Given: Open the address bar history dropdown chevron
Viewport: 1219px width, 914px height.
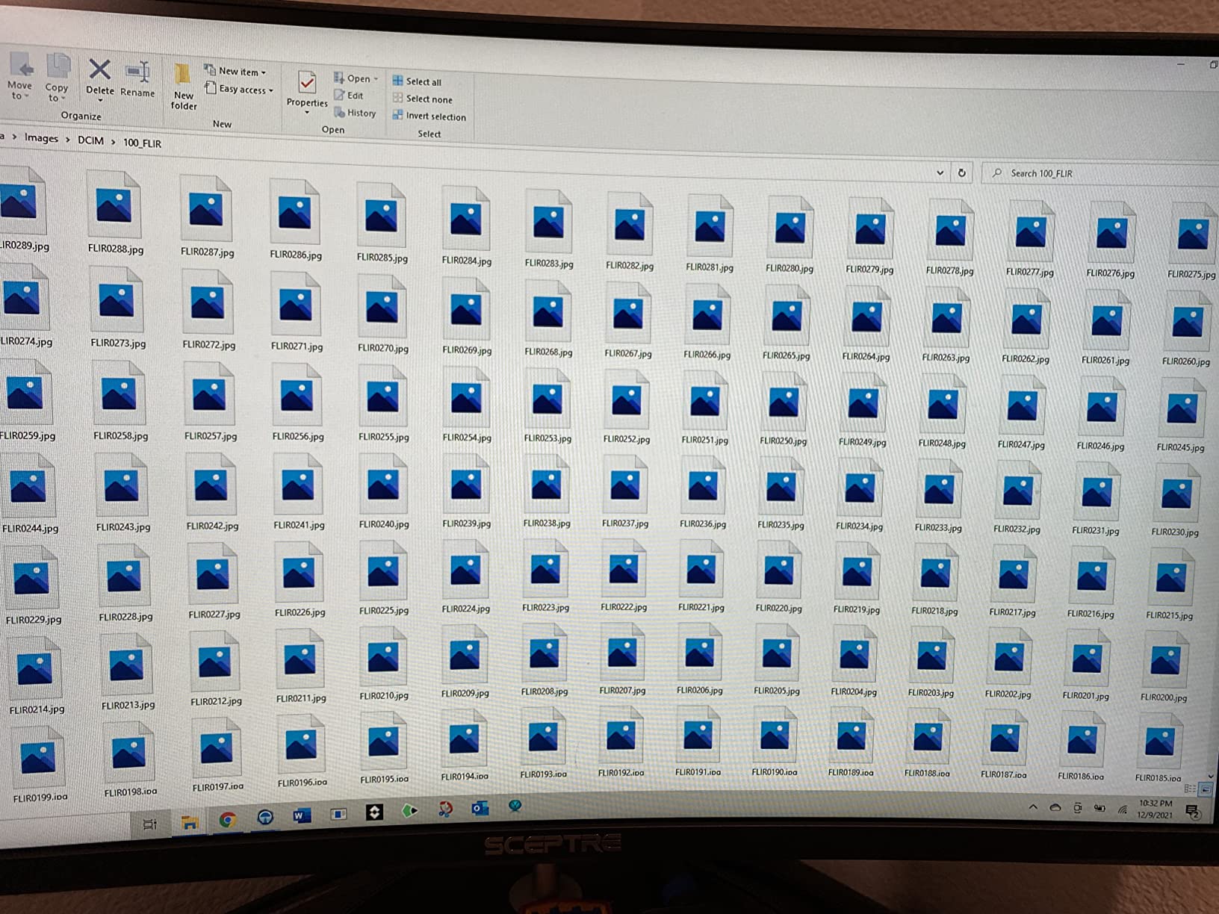Looking at the screenshot, I should [940, 172].
